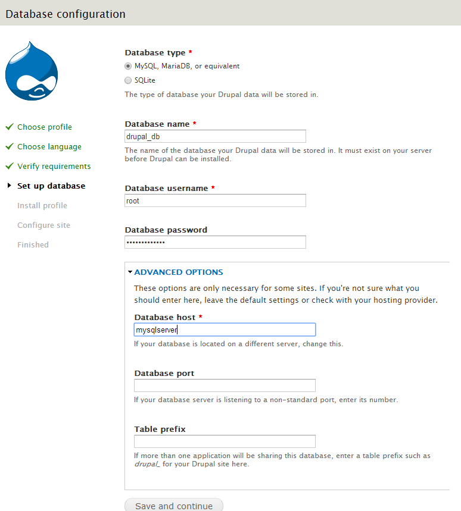Click the Database username label
This screenshot has width=461, height=511.
click(166, 189)
